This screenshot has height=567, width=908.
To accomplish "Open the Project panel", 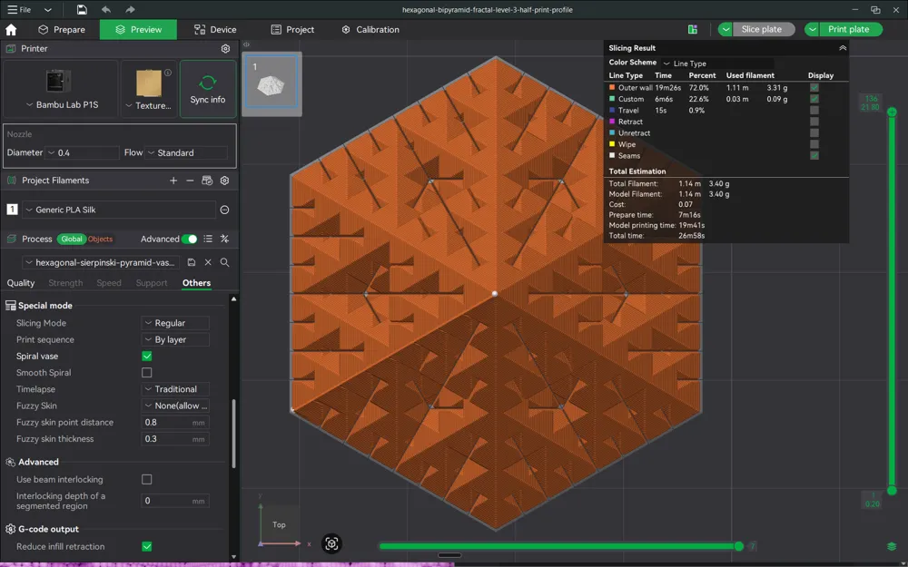I will [x=292, y=29].
